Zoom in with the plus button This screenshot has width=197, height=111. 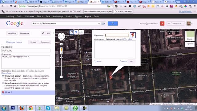(x=61, y=53)
